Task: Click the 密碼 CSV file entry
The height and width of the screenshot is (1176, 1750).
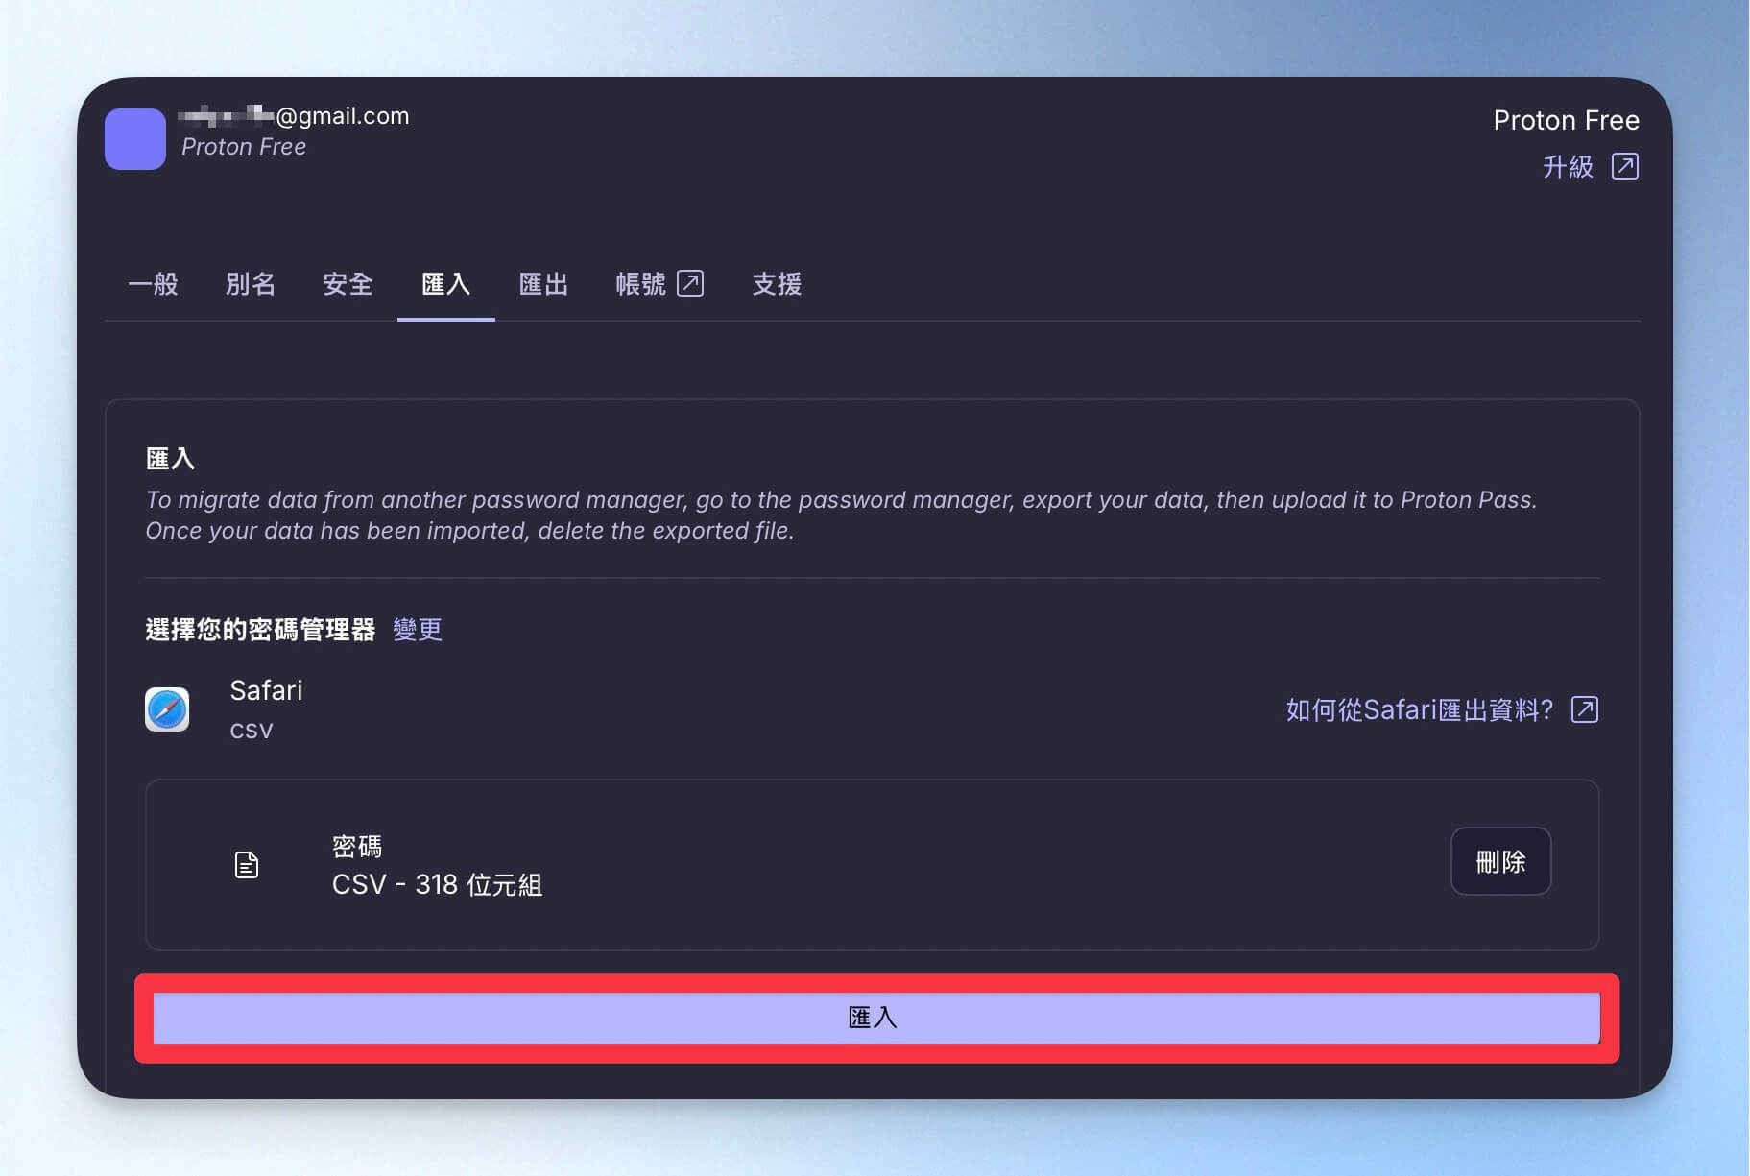Action: coord(872,865)
